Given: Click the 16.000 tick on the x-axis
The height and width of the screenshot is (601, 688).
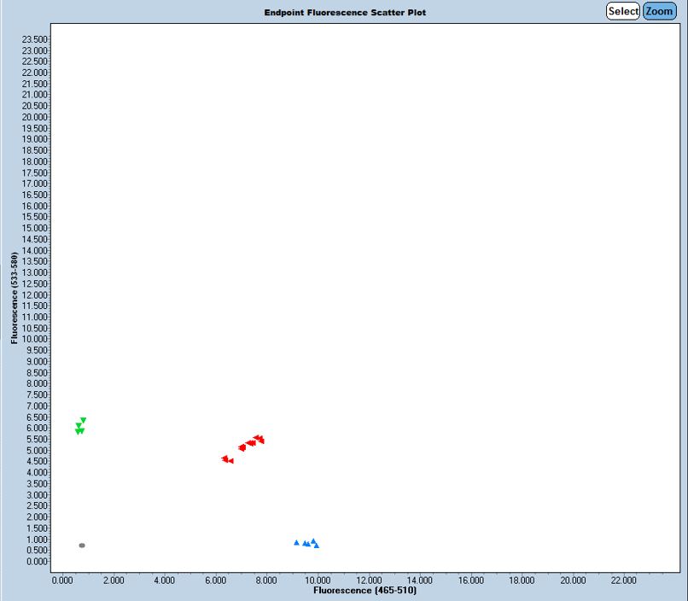Looking at the screenshot, I should coord(470,580).
